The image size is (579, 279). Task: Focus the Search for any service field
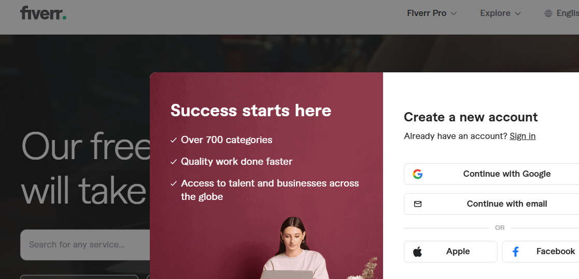(x=83, y=245)
